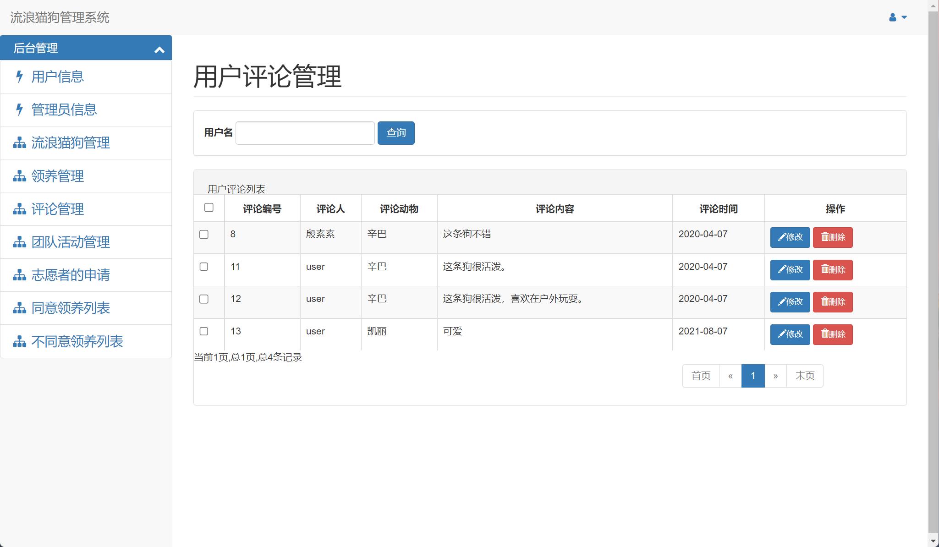Click the 用户名 input field
The height and width of the screenshot is (547, 939).
[304, 132]
